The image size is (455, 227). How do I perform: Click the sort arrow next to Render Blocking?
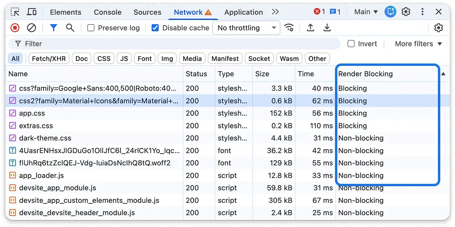point(443,74)
